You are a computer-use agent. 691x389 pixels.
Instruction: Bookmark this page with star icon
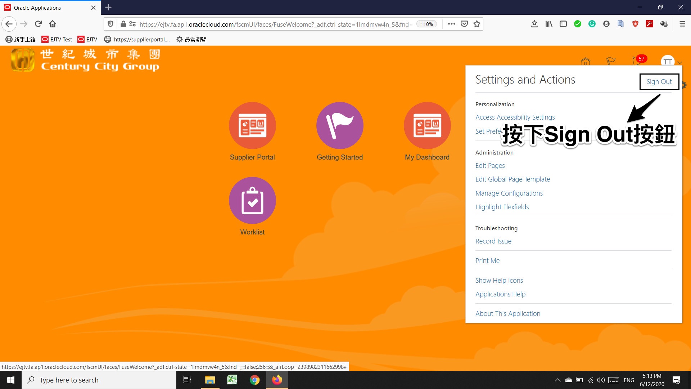[x=477, y=24]
